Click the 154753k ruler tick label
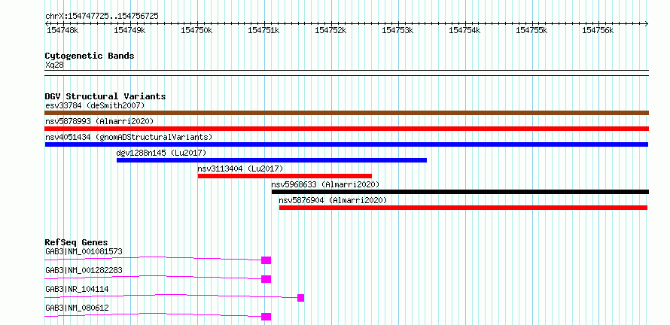The width and height of the screenshot is (670, 325). coord(397,30)
